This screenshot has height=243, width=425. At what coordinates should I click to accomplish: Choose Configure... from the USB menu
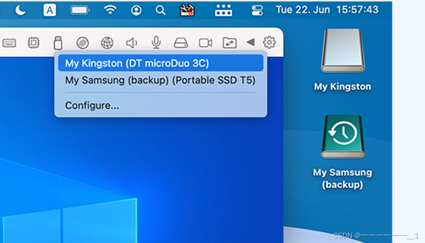coord(92,105)
